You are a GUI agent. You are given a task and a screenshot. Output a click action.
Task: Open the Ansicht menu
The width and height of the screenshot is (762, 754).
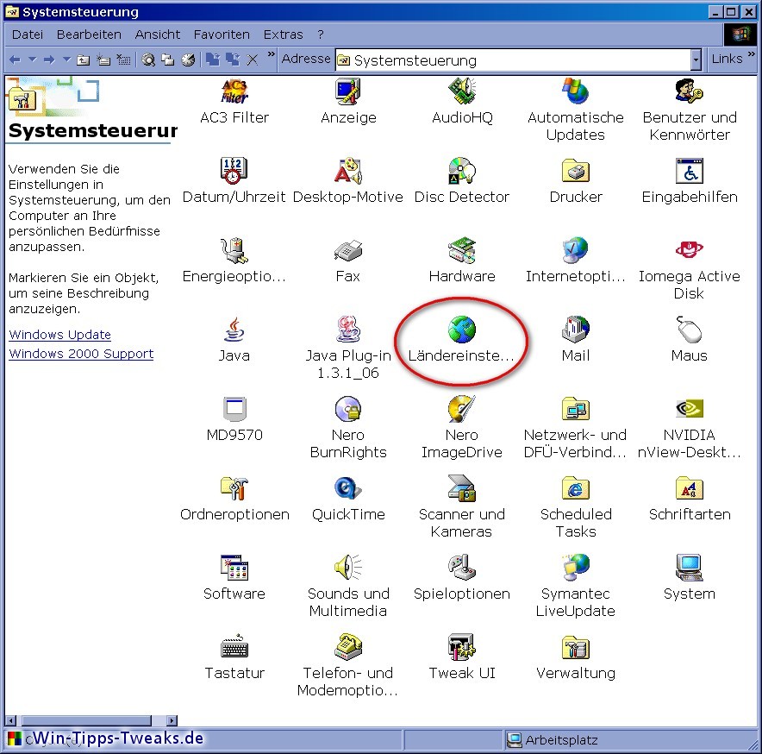(x=158, y=35)
